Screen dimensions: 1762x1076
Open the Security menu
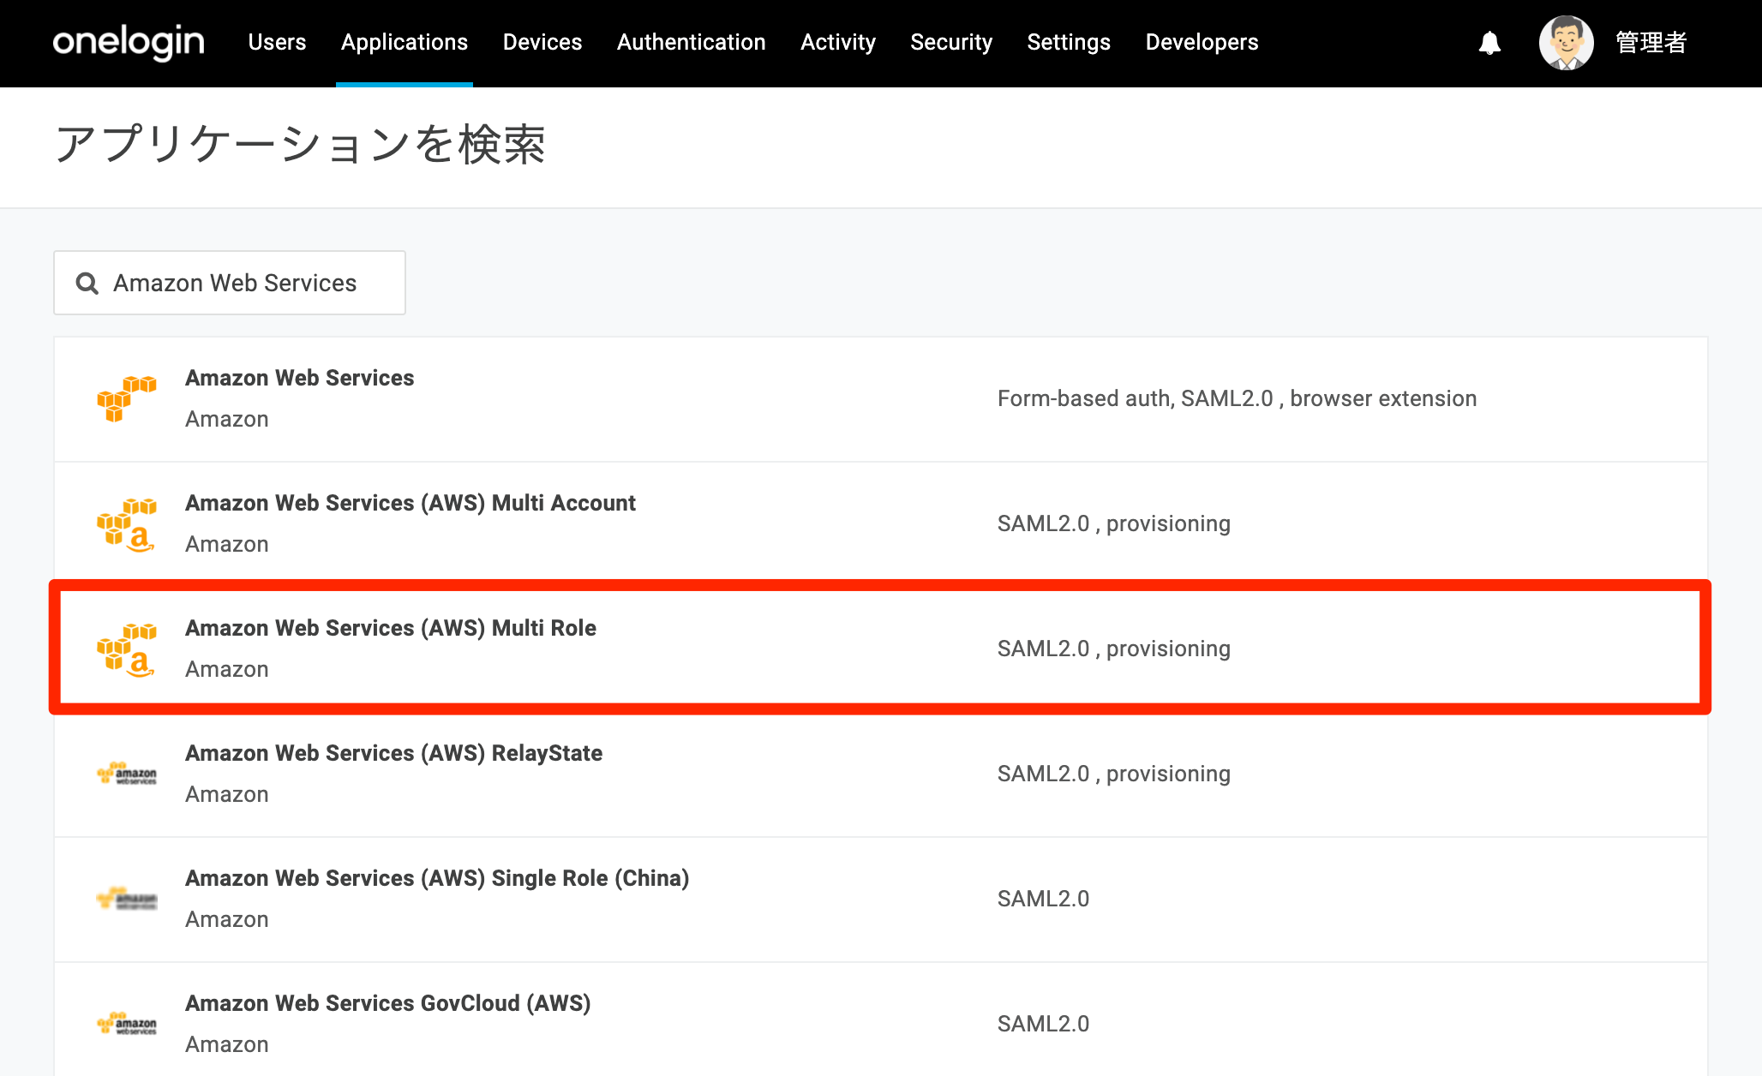click(951, 42)
